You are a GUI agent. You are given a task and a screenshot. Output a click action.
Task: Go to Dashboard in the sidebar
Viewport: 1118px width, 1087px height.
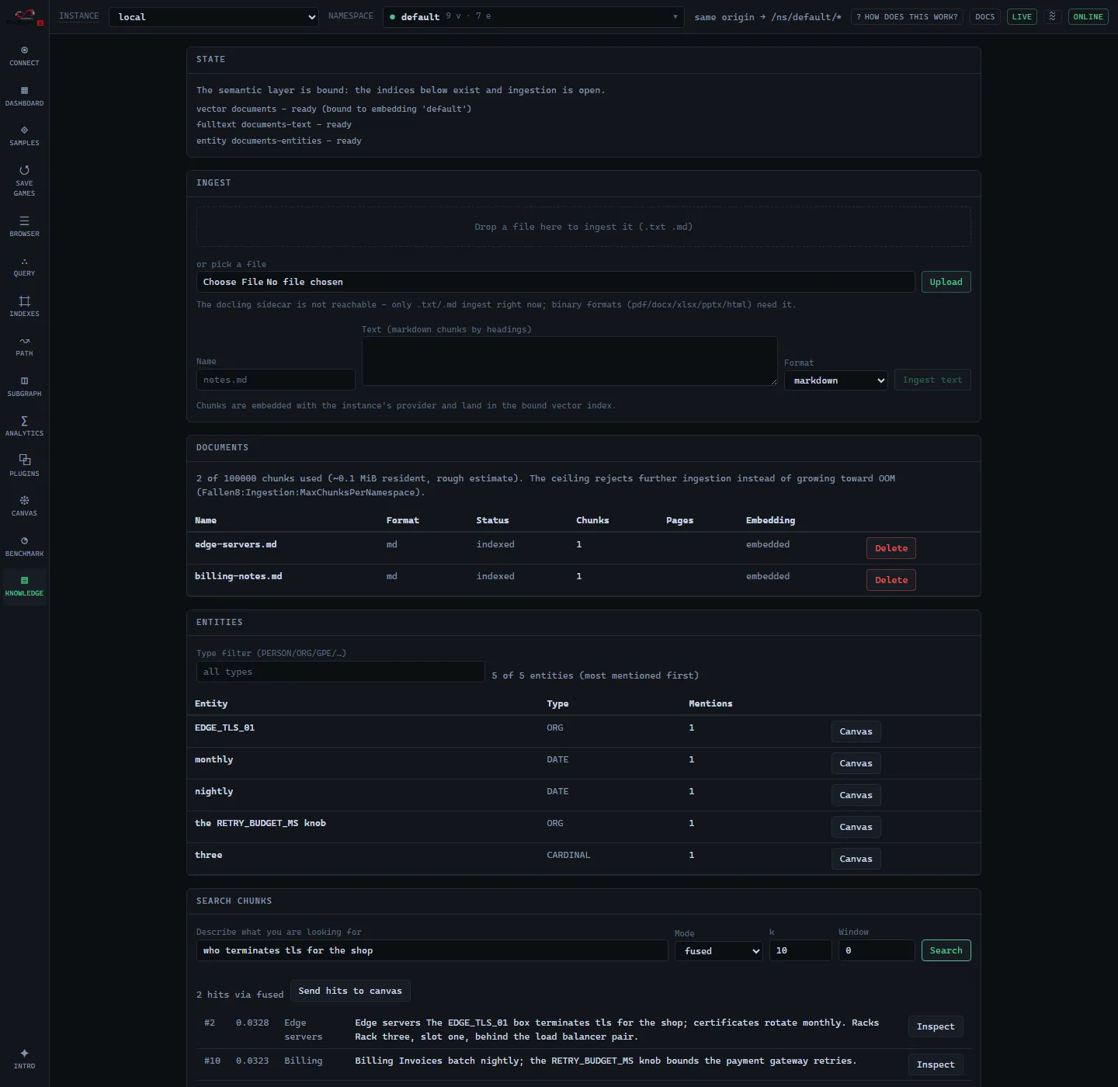point(24,96)
